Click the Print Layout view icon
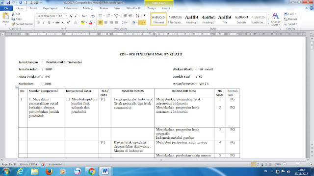The image size is (314, 176). click(x=254, y=164)
